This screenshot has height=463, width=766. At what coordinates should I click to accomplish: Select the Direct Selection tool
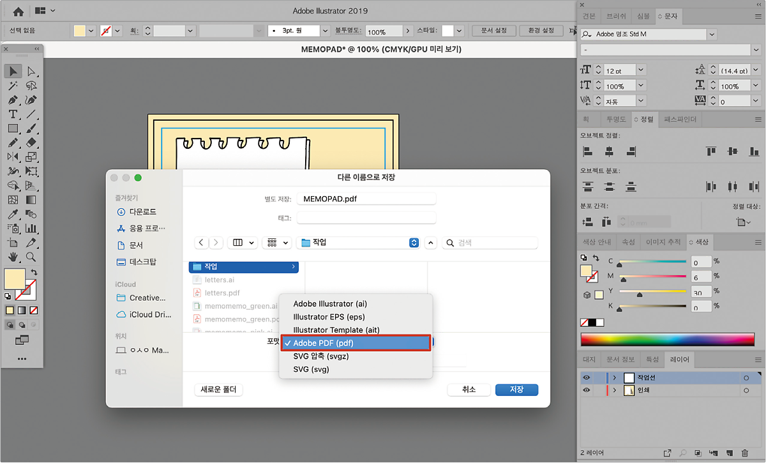coord(31,71)
